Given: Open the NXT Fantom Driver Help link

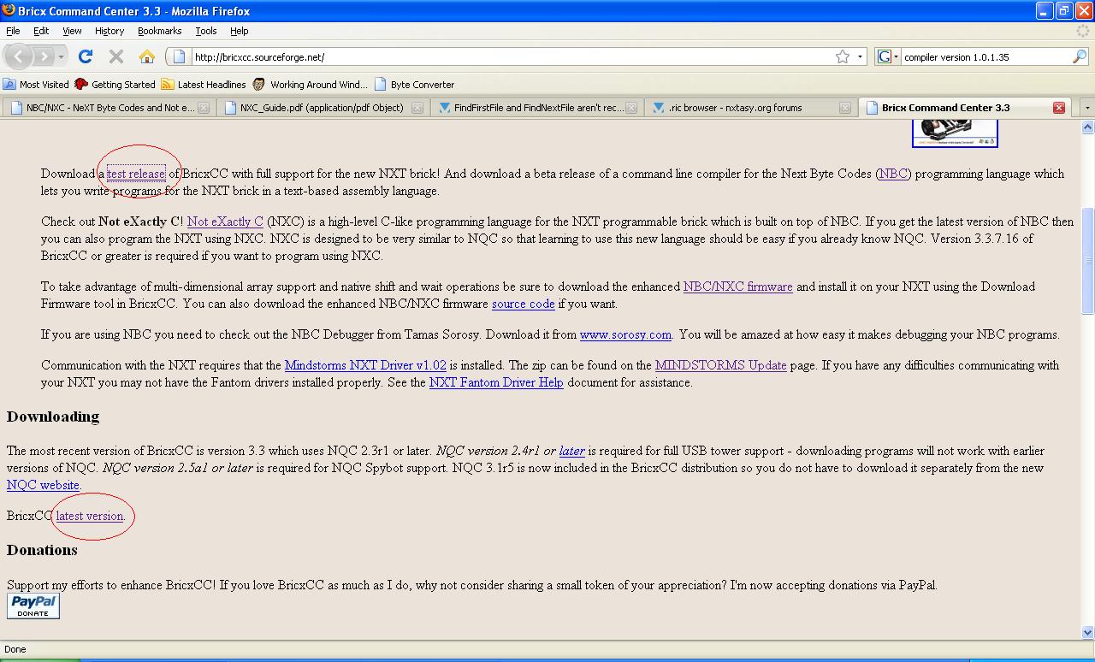Looking at the screenshot, I should 496,382.
